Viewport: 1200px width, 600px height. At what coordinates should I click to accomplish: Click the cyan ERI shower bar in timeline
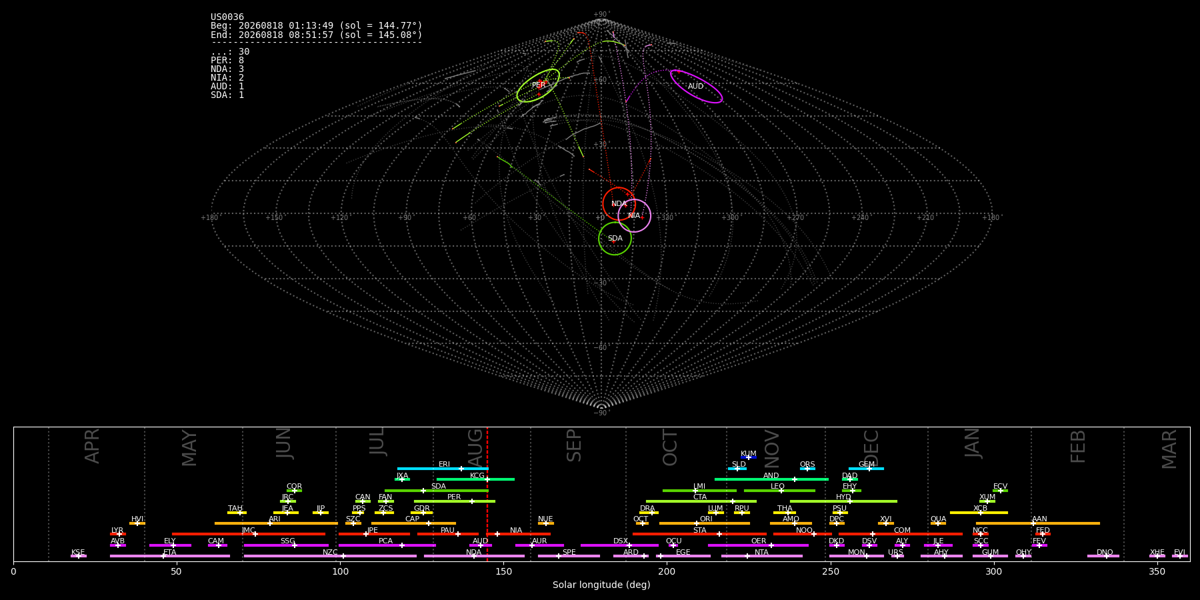(443, 469)
